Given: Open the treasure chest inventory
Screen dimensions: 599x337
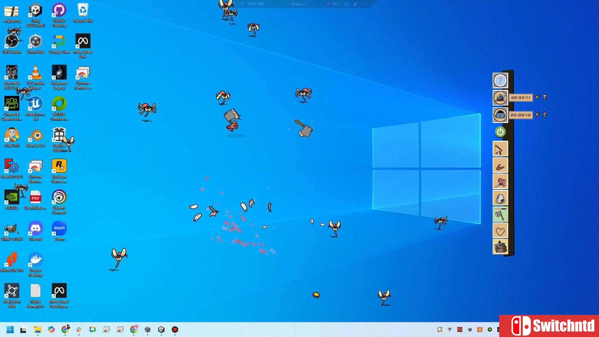Looking at the screenshot, I should coord(500,247).
